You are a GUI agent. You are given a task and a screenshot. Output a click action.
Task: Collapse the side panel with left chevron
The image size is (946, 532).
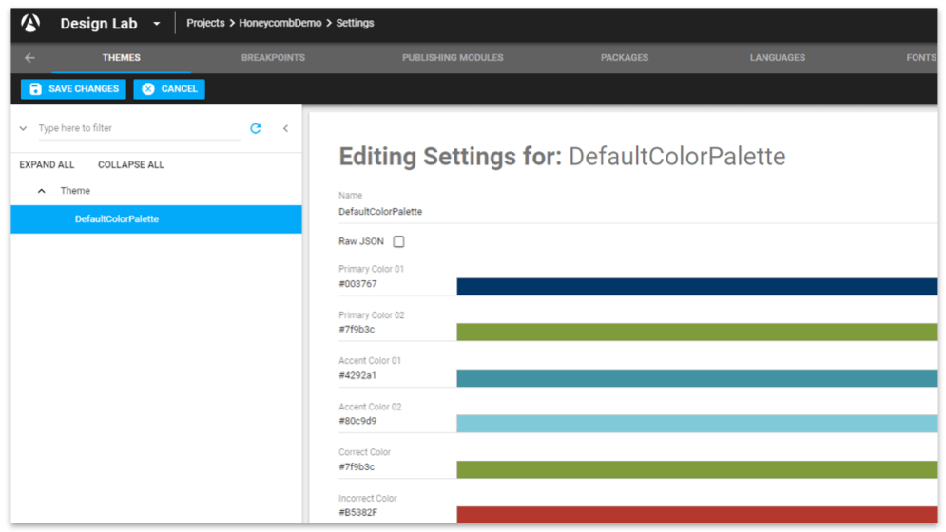tap(285, 128)
